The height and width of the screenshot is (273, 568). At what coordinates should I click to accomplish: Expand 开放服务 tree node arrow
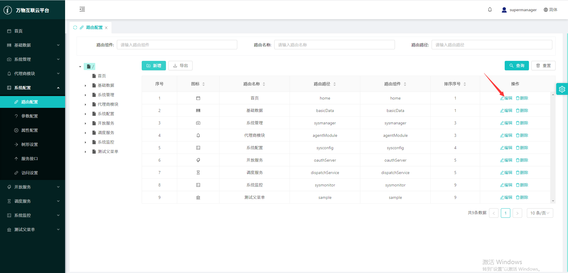pyautogui.click(x=85, y=123)
